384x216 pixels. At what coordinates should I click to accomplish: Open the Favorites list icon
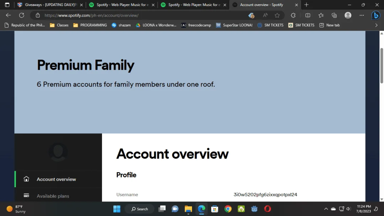(321, 15)
